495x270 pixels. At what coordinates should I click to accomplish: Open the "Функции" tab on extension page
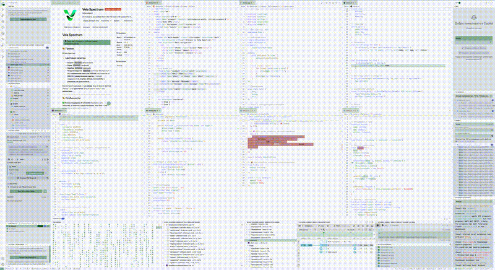click(x=86, y=27)
